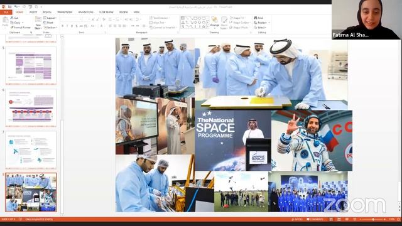Screen dimensions: 402x226
Task: Switch to the REVIEW tab
Action: click(x=123, y=13)
